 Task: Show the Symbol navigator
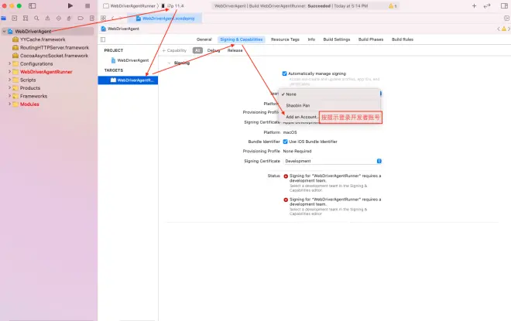point(26,19)
